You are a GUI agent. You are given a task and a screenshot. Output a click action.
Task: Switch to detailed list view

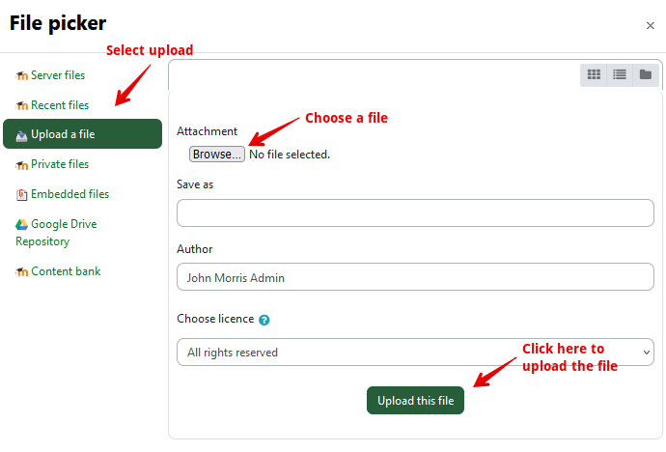click(x=620, y=74)
